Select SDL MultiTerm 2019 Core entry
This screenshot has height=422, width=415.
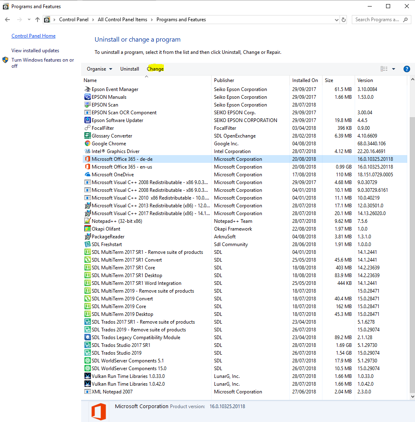(245, 306)
